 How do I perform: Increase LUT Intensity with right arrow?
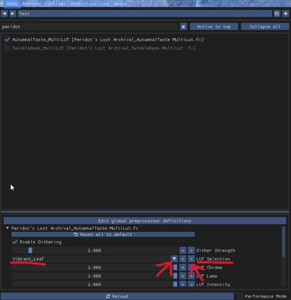click(x=191, y=285)
